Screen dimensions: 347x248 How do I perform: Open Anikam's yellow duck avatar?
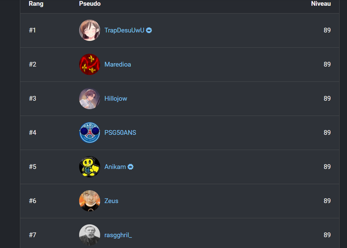click(x=90, y=167)
